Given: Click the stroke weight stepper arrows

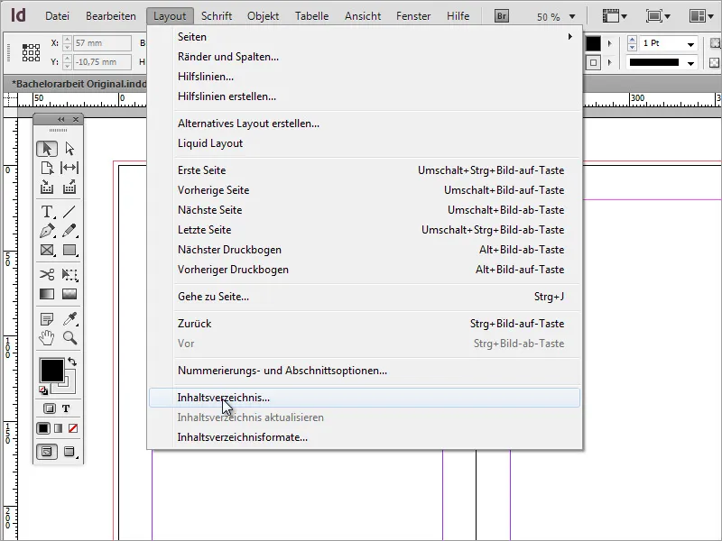Looking at the screenshot, I should pos(632,43).
